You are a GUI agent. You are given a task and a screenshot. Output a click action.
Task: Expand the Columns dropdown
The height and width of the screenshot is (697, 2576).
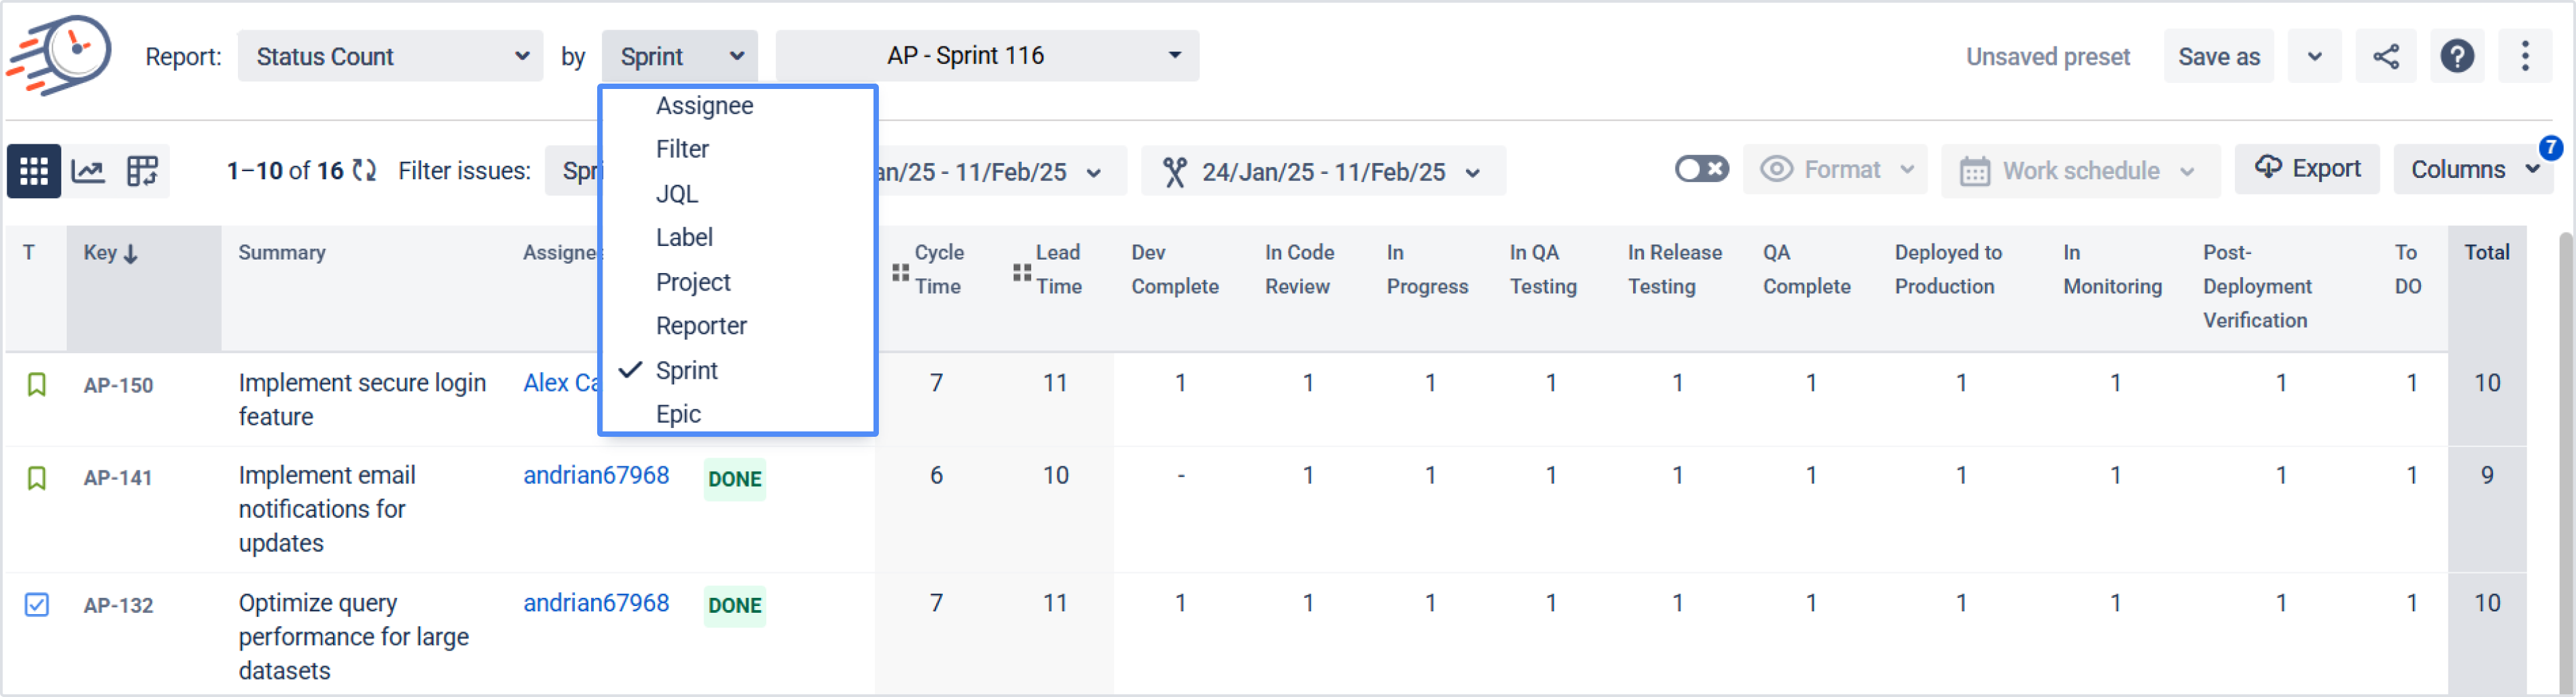coord(2472,170)
